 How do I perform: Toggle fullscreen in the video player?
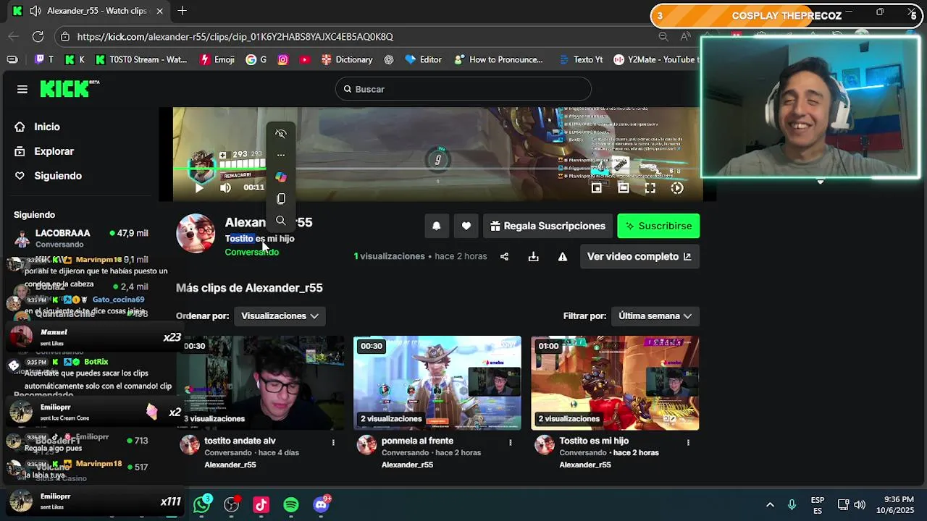tap(650, 188)
